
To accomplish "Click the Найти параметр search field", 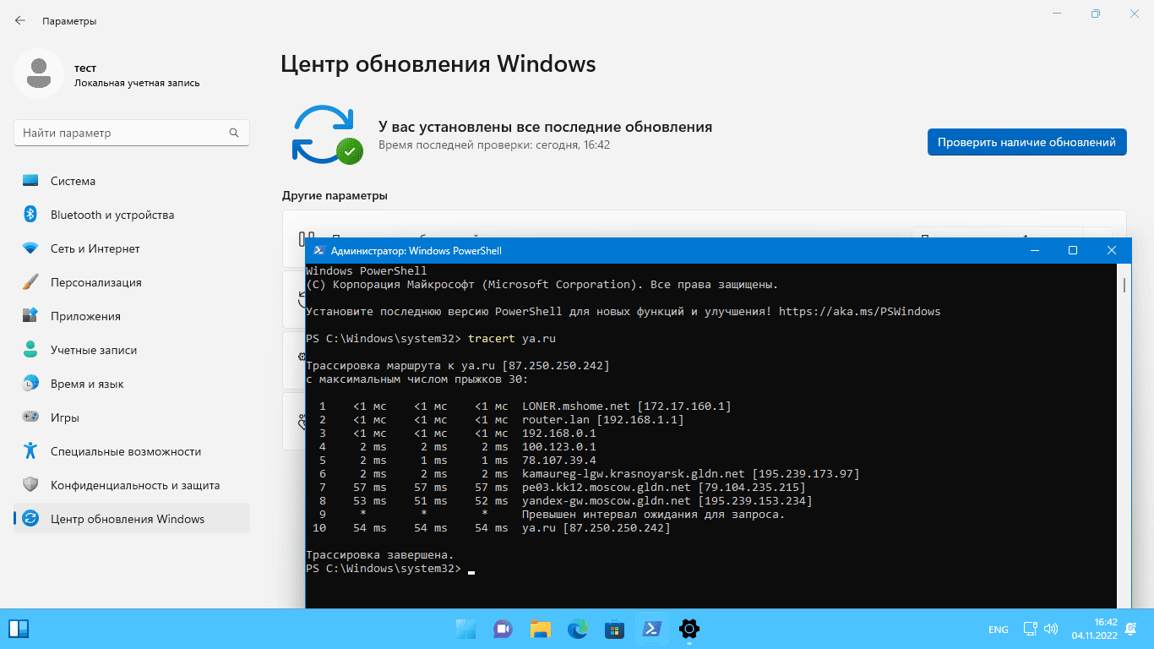I will pyautogui.click(x=132, y=133).
